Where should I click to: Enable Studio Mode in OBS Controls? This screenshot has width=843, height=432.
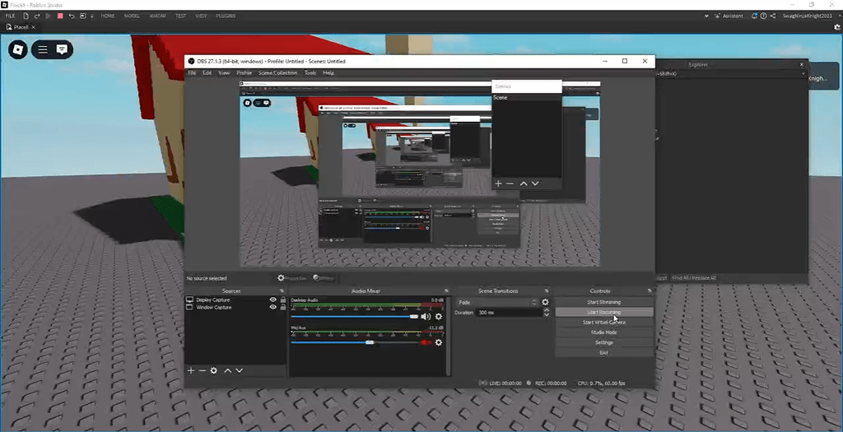pos(603,332)
